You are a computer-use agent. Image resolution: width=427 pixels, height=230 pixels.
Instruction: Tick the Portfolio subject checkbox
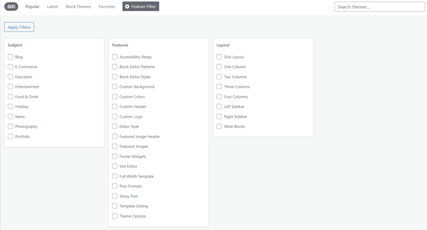(10, 136)
